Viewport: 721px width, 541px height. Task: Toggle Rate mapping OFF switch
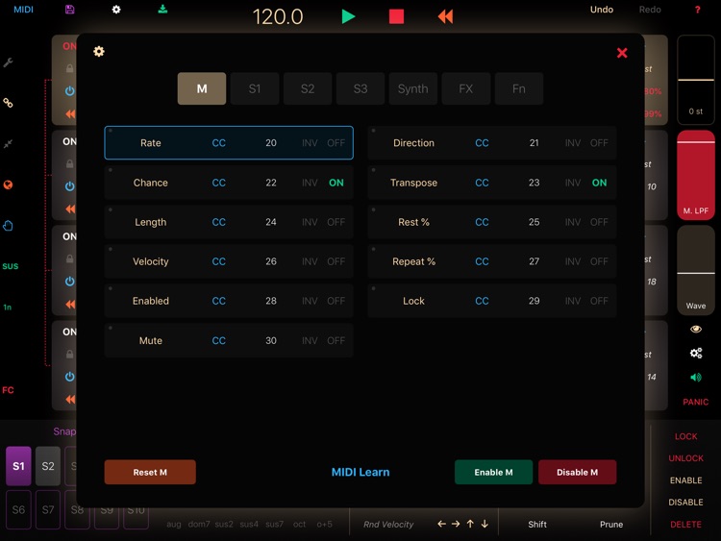point(336,143)
